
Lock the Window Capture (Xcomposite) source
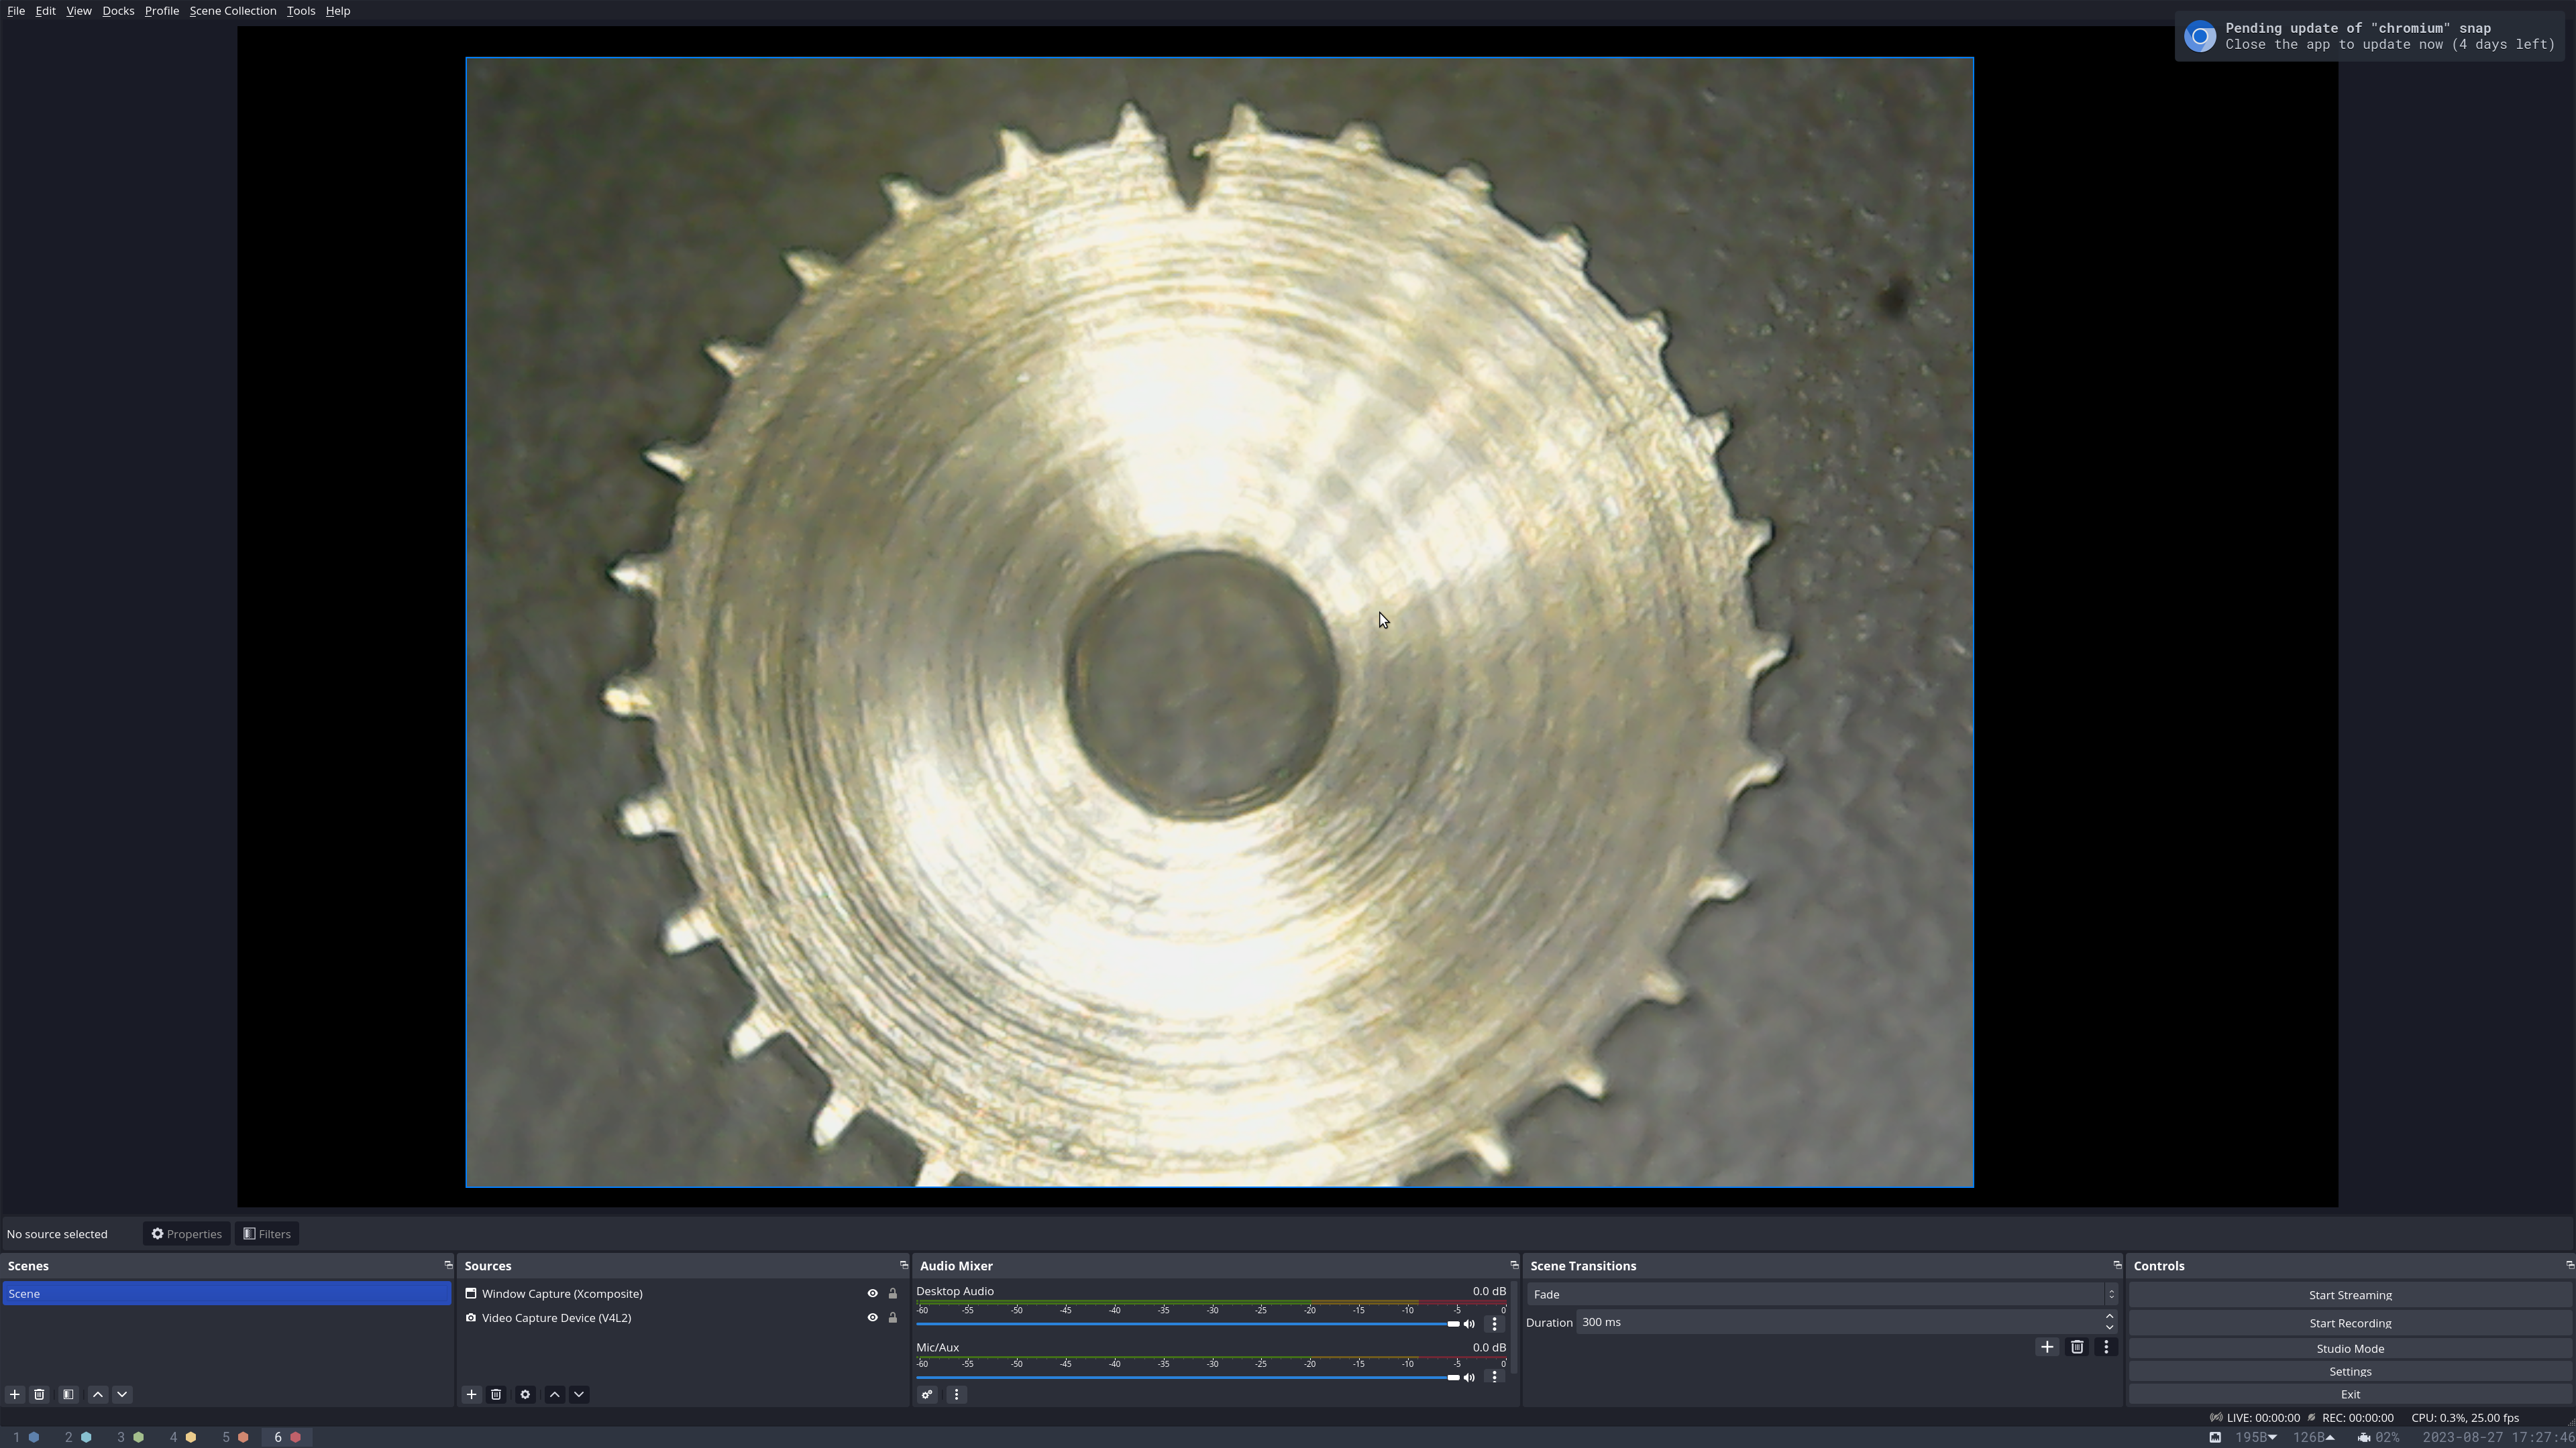click(893, 1293)
